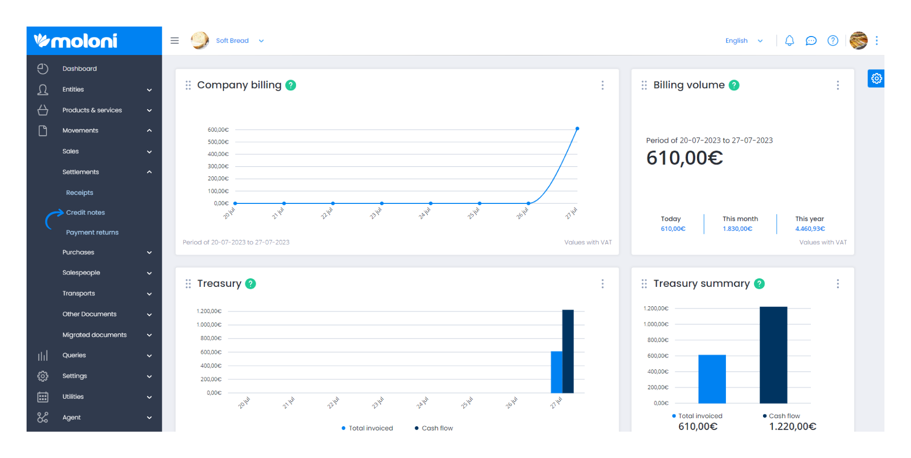The width and height of the screenshot is (911, 458).
Task: Click Today's 610,00€ value
Action: tap(673, 229)
